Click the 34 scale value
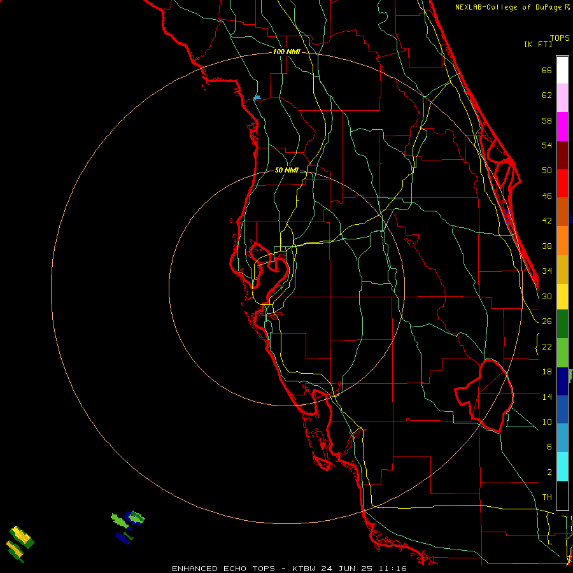The width and height of the screenshot is (573, 573). [547, 271]
